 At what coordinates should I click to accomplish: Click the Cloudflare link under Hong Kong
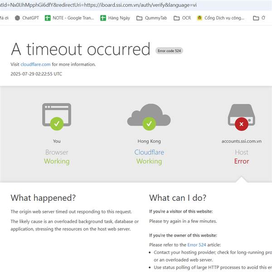click(149, 152)
